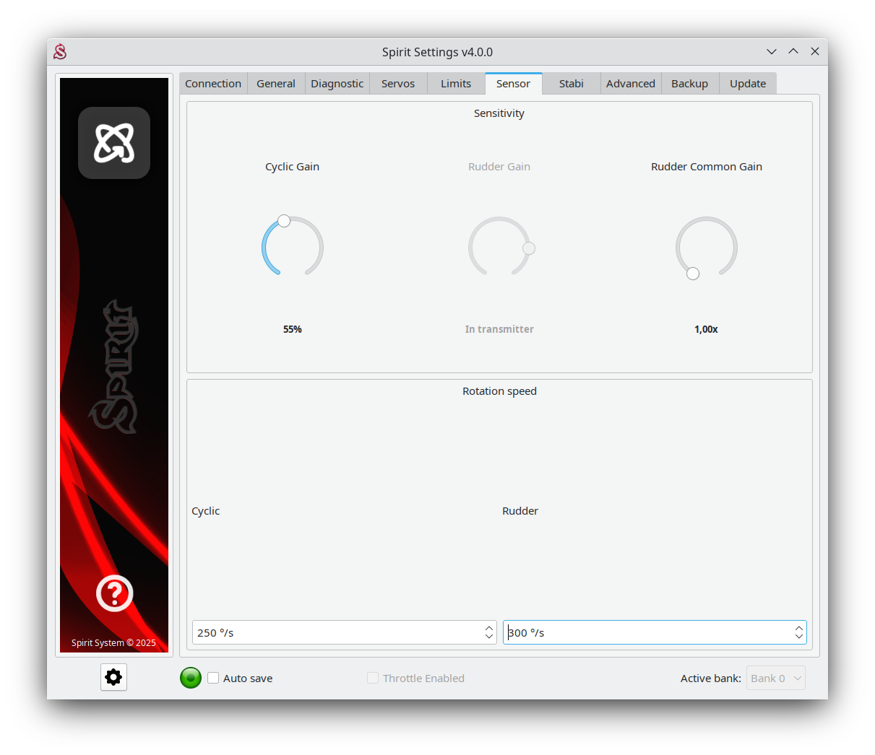
Task: Enable the Auto save checkbox
Action: [213, 678]
